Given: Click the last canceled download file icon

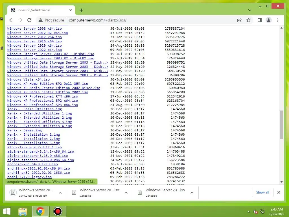Looking at the screenshot, I should (140, 193).
